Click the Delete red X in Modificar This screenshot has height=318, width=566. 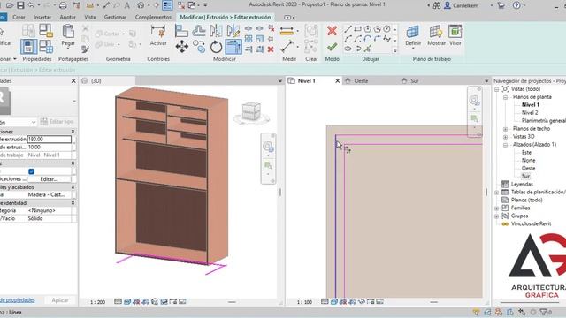point(271,49)
